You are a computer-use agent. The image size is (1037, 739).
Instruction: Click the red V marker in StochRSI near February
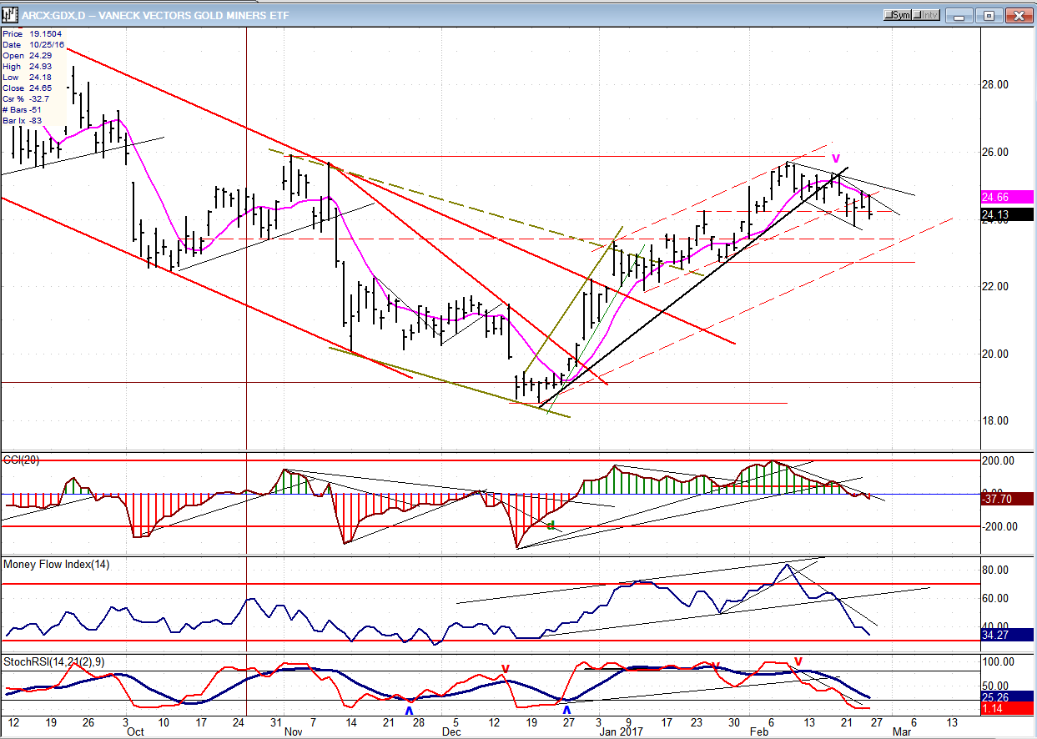[x=798, y=661]
